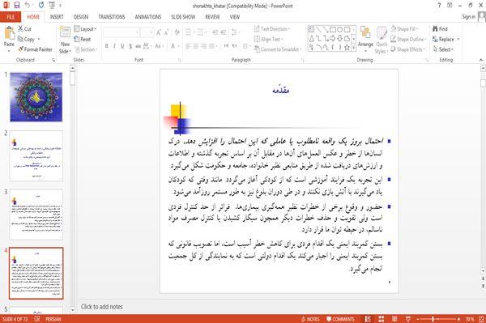The image size is (486, 323).
Task: Open the Text Direction dropdown
Action: pos(272,29)
